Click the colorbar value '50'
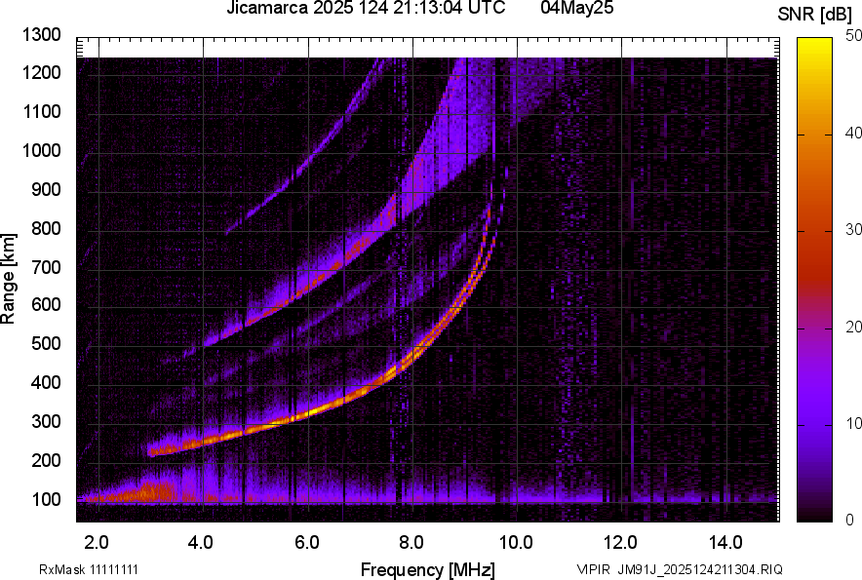This screenshot has width=862, height=580. pos(853,36)
